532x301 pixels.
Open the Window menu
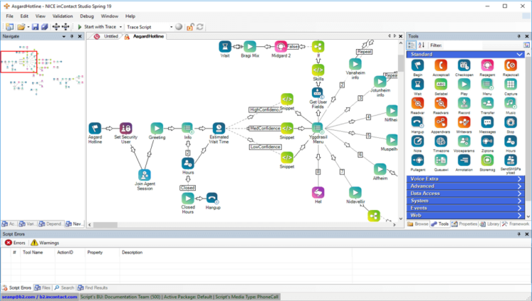click(x=109, y=16)
